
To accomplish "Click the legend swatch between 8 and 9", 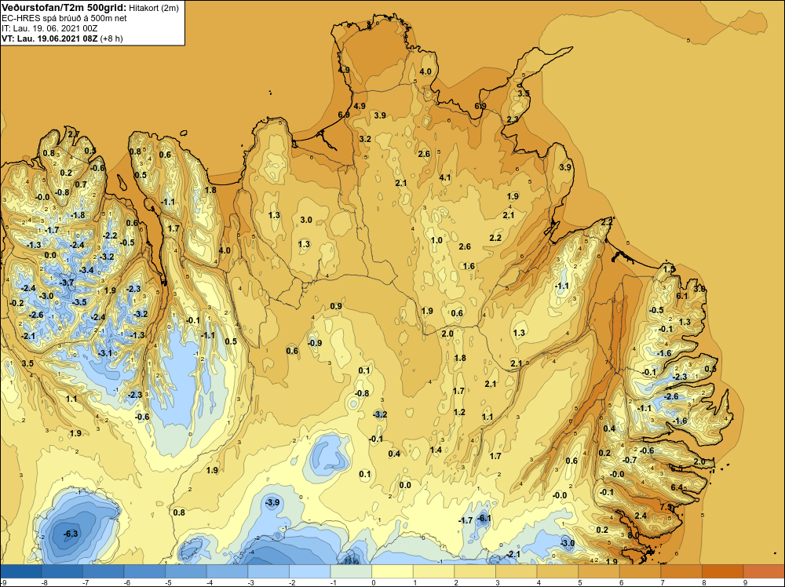I will [723, 571].
